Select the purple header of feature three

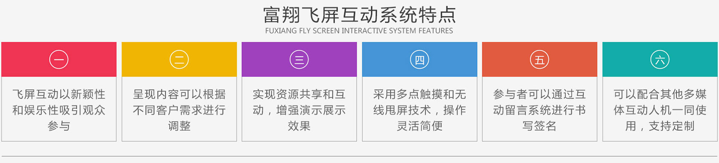click(299, 59)
